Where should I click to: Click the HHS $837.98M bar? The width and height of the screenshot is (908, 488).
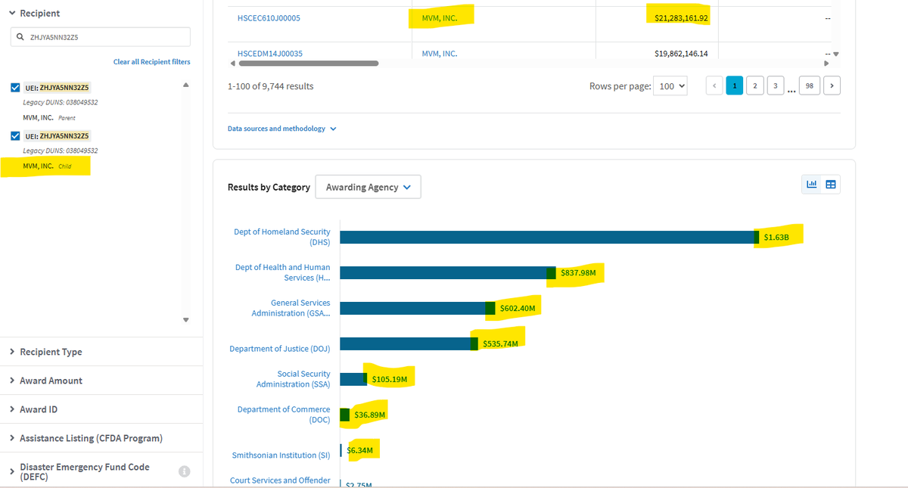pos(448,273)
